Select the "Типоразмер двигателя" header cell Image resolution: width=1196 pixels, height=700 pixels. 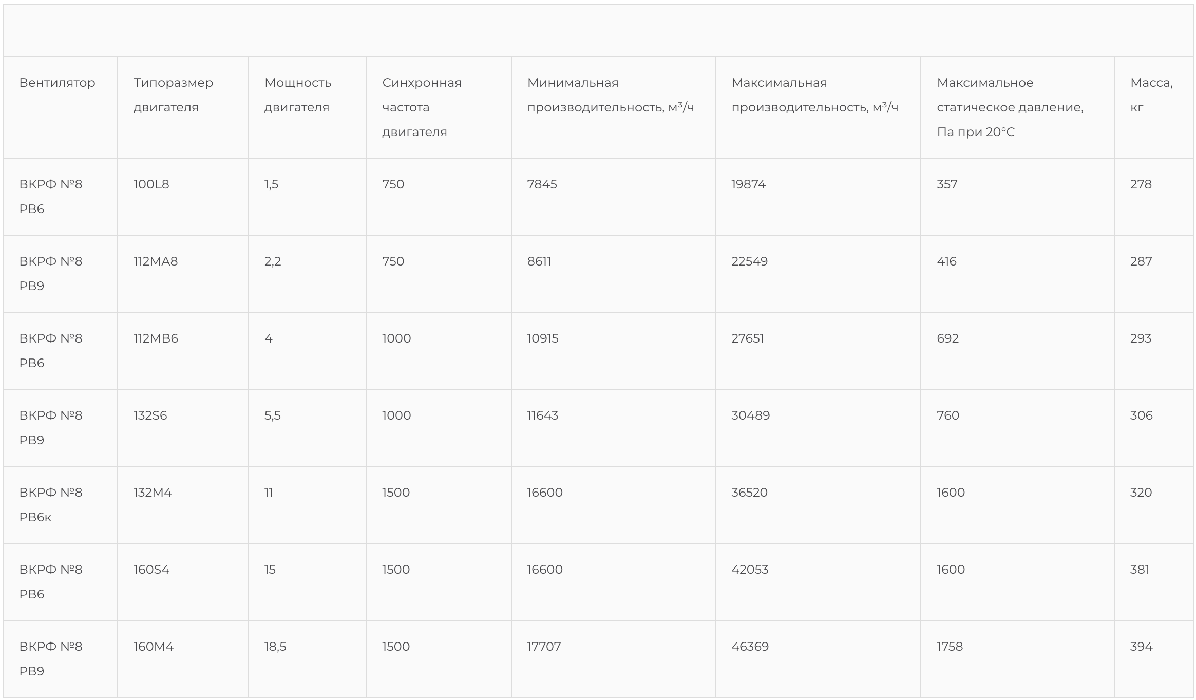pyautogui.click(x=173, y=95)
